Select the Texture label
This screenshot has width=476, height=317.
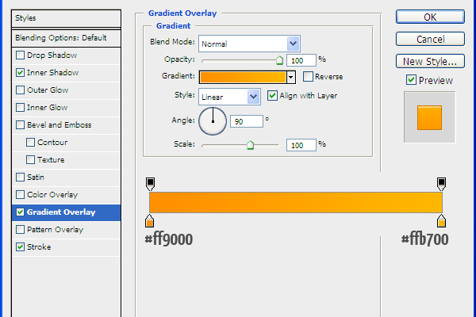[51, 159]
